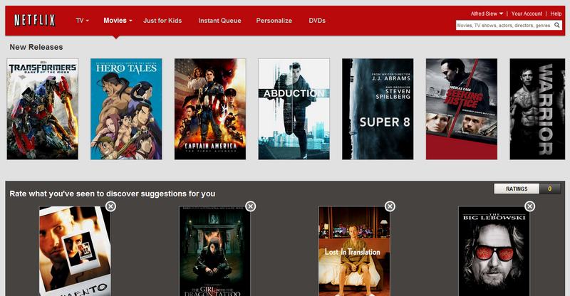Image resolution: width=570 pixels, height=296 pixels.
Task: Select The Girl with the Dragon Tattoo poster
Action: point(215,251)
